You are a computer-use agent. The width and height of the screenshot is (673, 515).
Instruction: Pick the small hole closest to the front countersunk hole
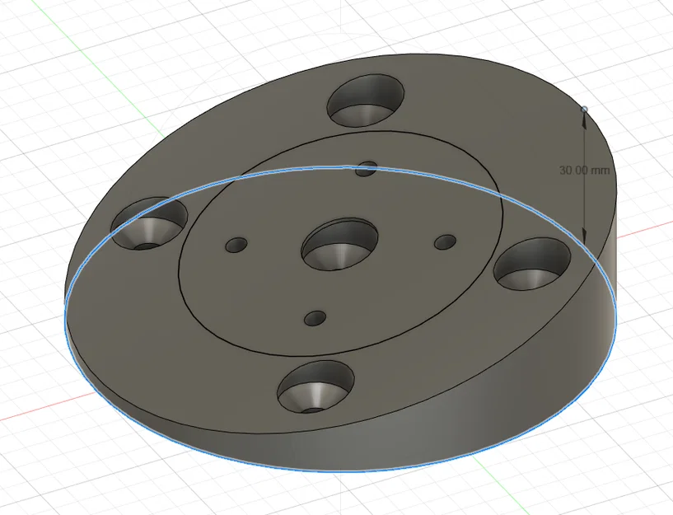[x=315, y=318]
